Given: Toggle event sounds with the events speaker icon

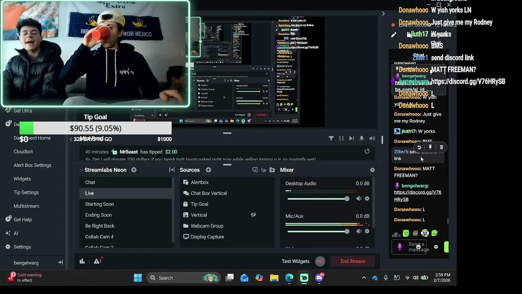Looking at the screenshot, I should click(372, 138).
